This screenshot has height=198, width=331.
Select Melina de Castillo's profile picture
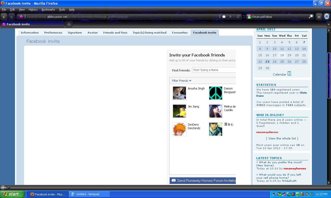(216, 111)
